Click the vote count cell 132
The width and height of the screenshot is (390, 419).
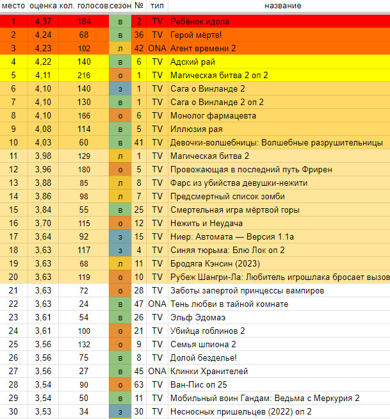pos(84,344)
